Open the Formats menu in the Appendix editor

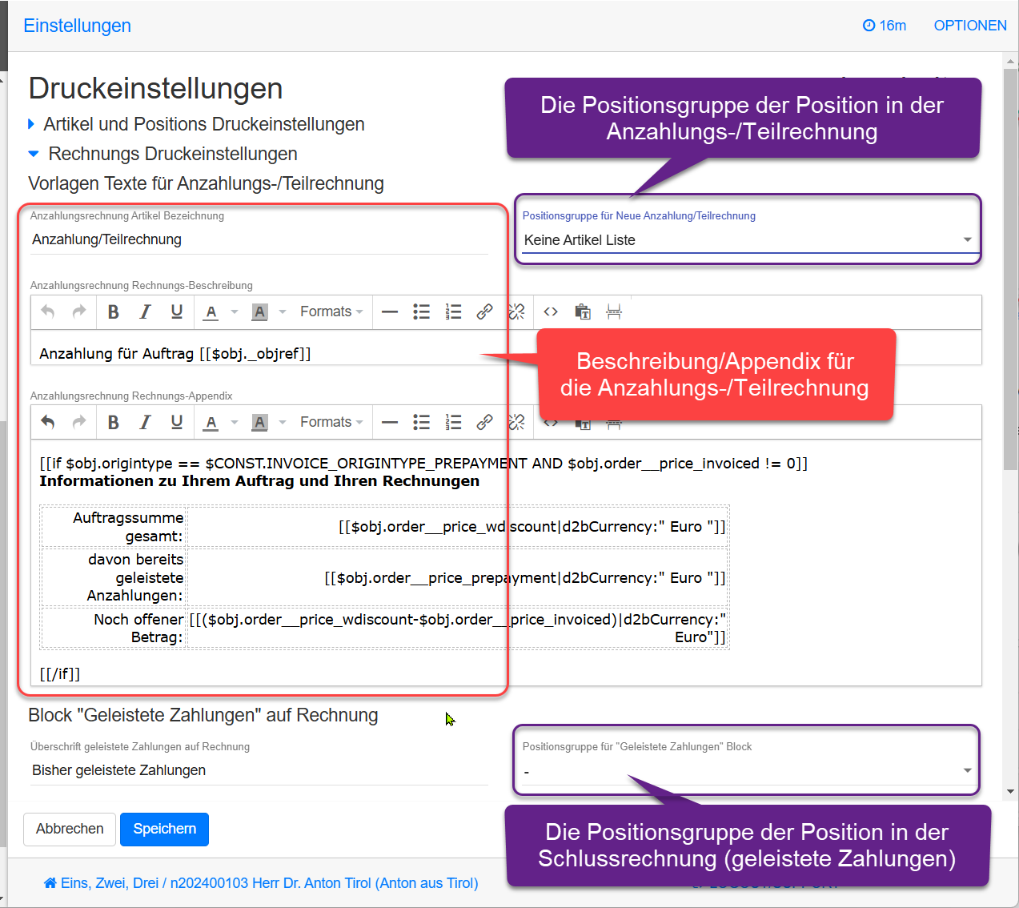pos(331,422)
